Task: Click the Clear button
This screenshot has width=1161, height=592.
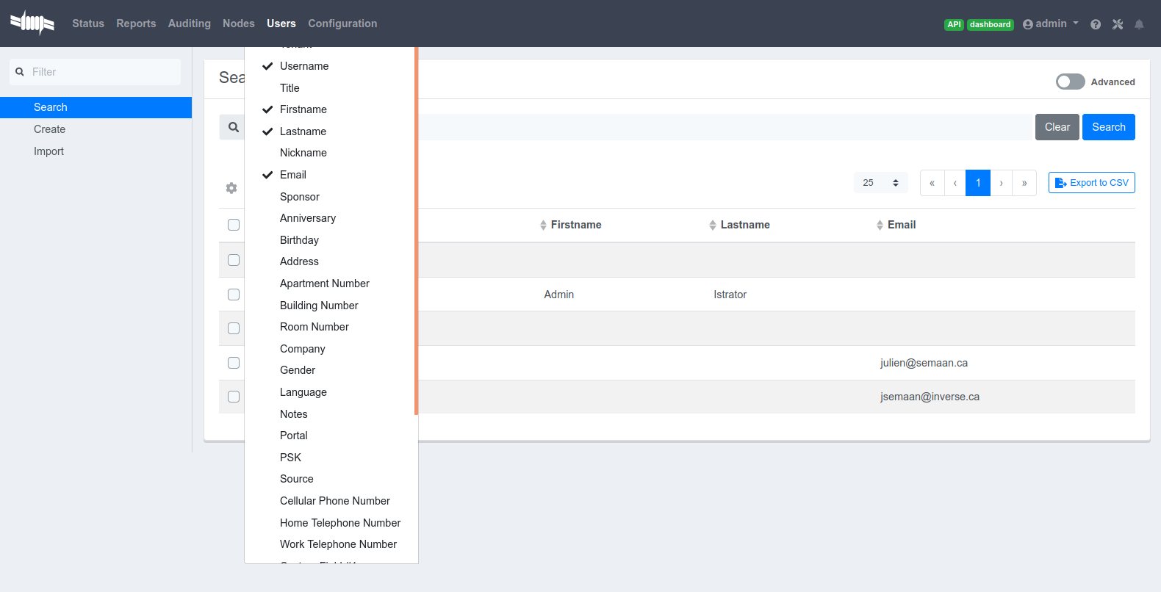Action: (1057, 127)
